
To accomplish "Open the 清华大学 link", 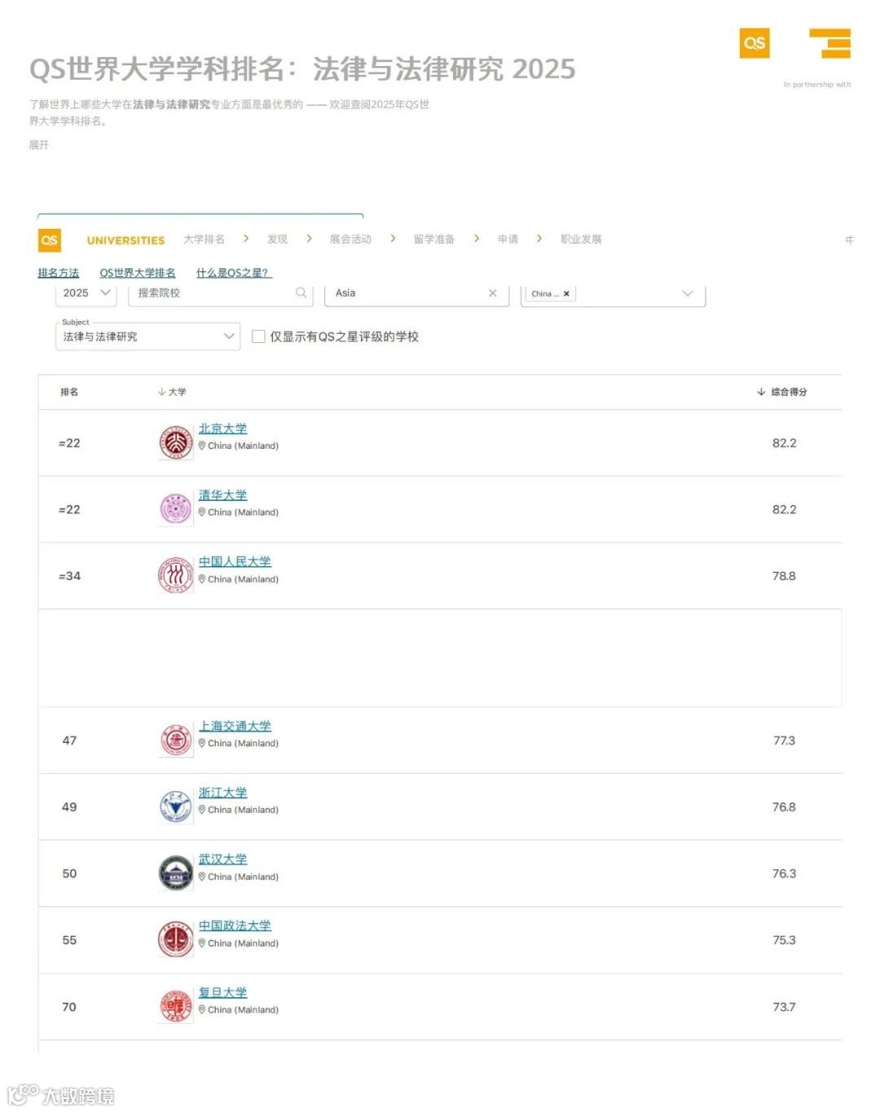I will 222,495.
